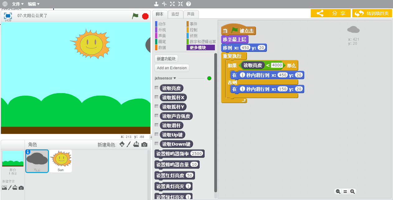Paint a new sprite with brush icon
The height and width of the screenshot is (200, 393).
coord(129,144)
